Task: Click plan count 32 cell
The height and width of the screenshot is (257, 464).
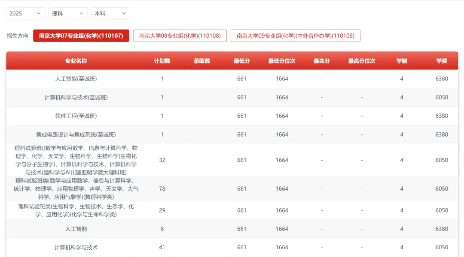Action: 162,160
